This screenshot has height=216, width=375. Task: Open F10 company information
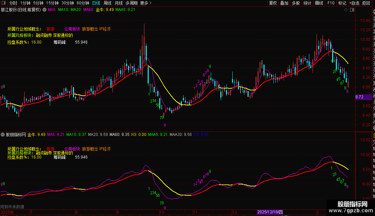tap(331, 3)
